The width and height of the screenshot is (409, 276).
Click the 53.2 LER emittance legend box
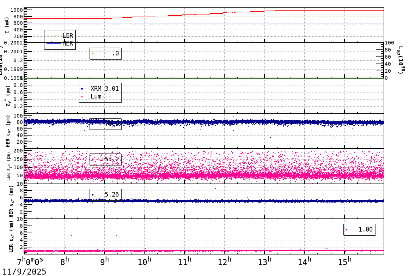tap(105, 160)
